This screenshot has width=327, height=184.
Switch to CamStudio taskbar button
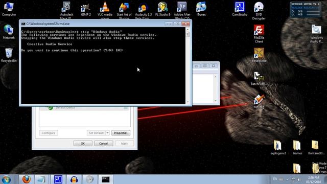(58, 179)
